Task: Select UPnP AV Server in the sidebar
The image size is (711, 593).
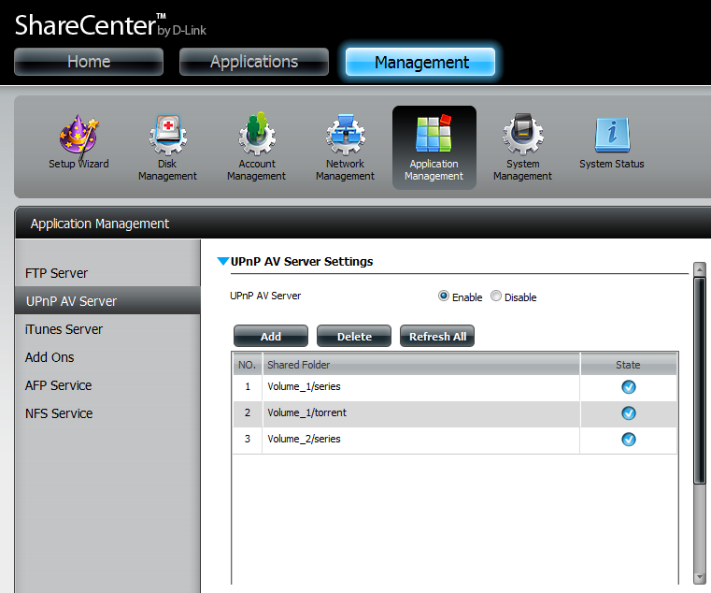Action: tap(107, 300)
